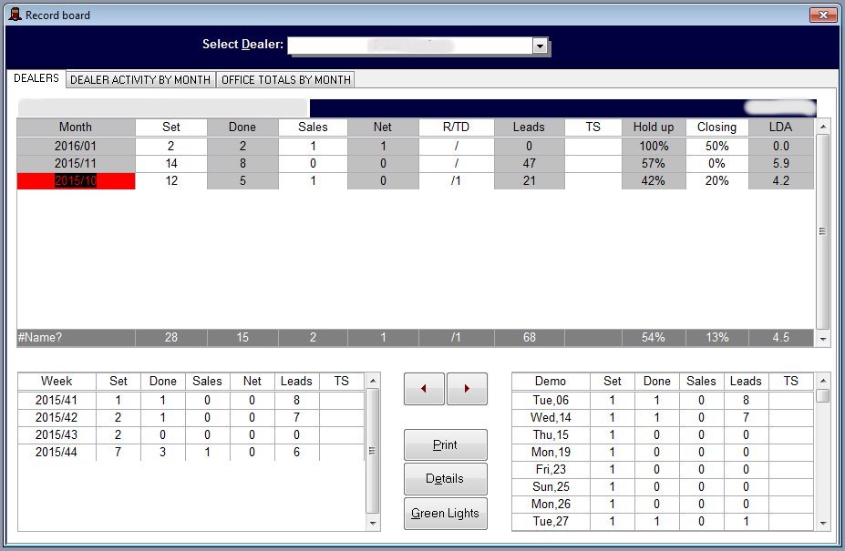Click the Green Lights button
The image size is (845, 551).
coord(445,514)
